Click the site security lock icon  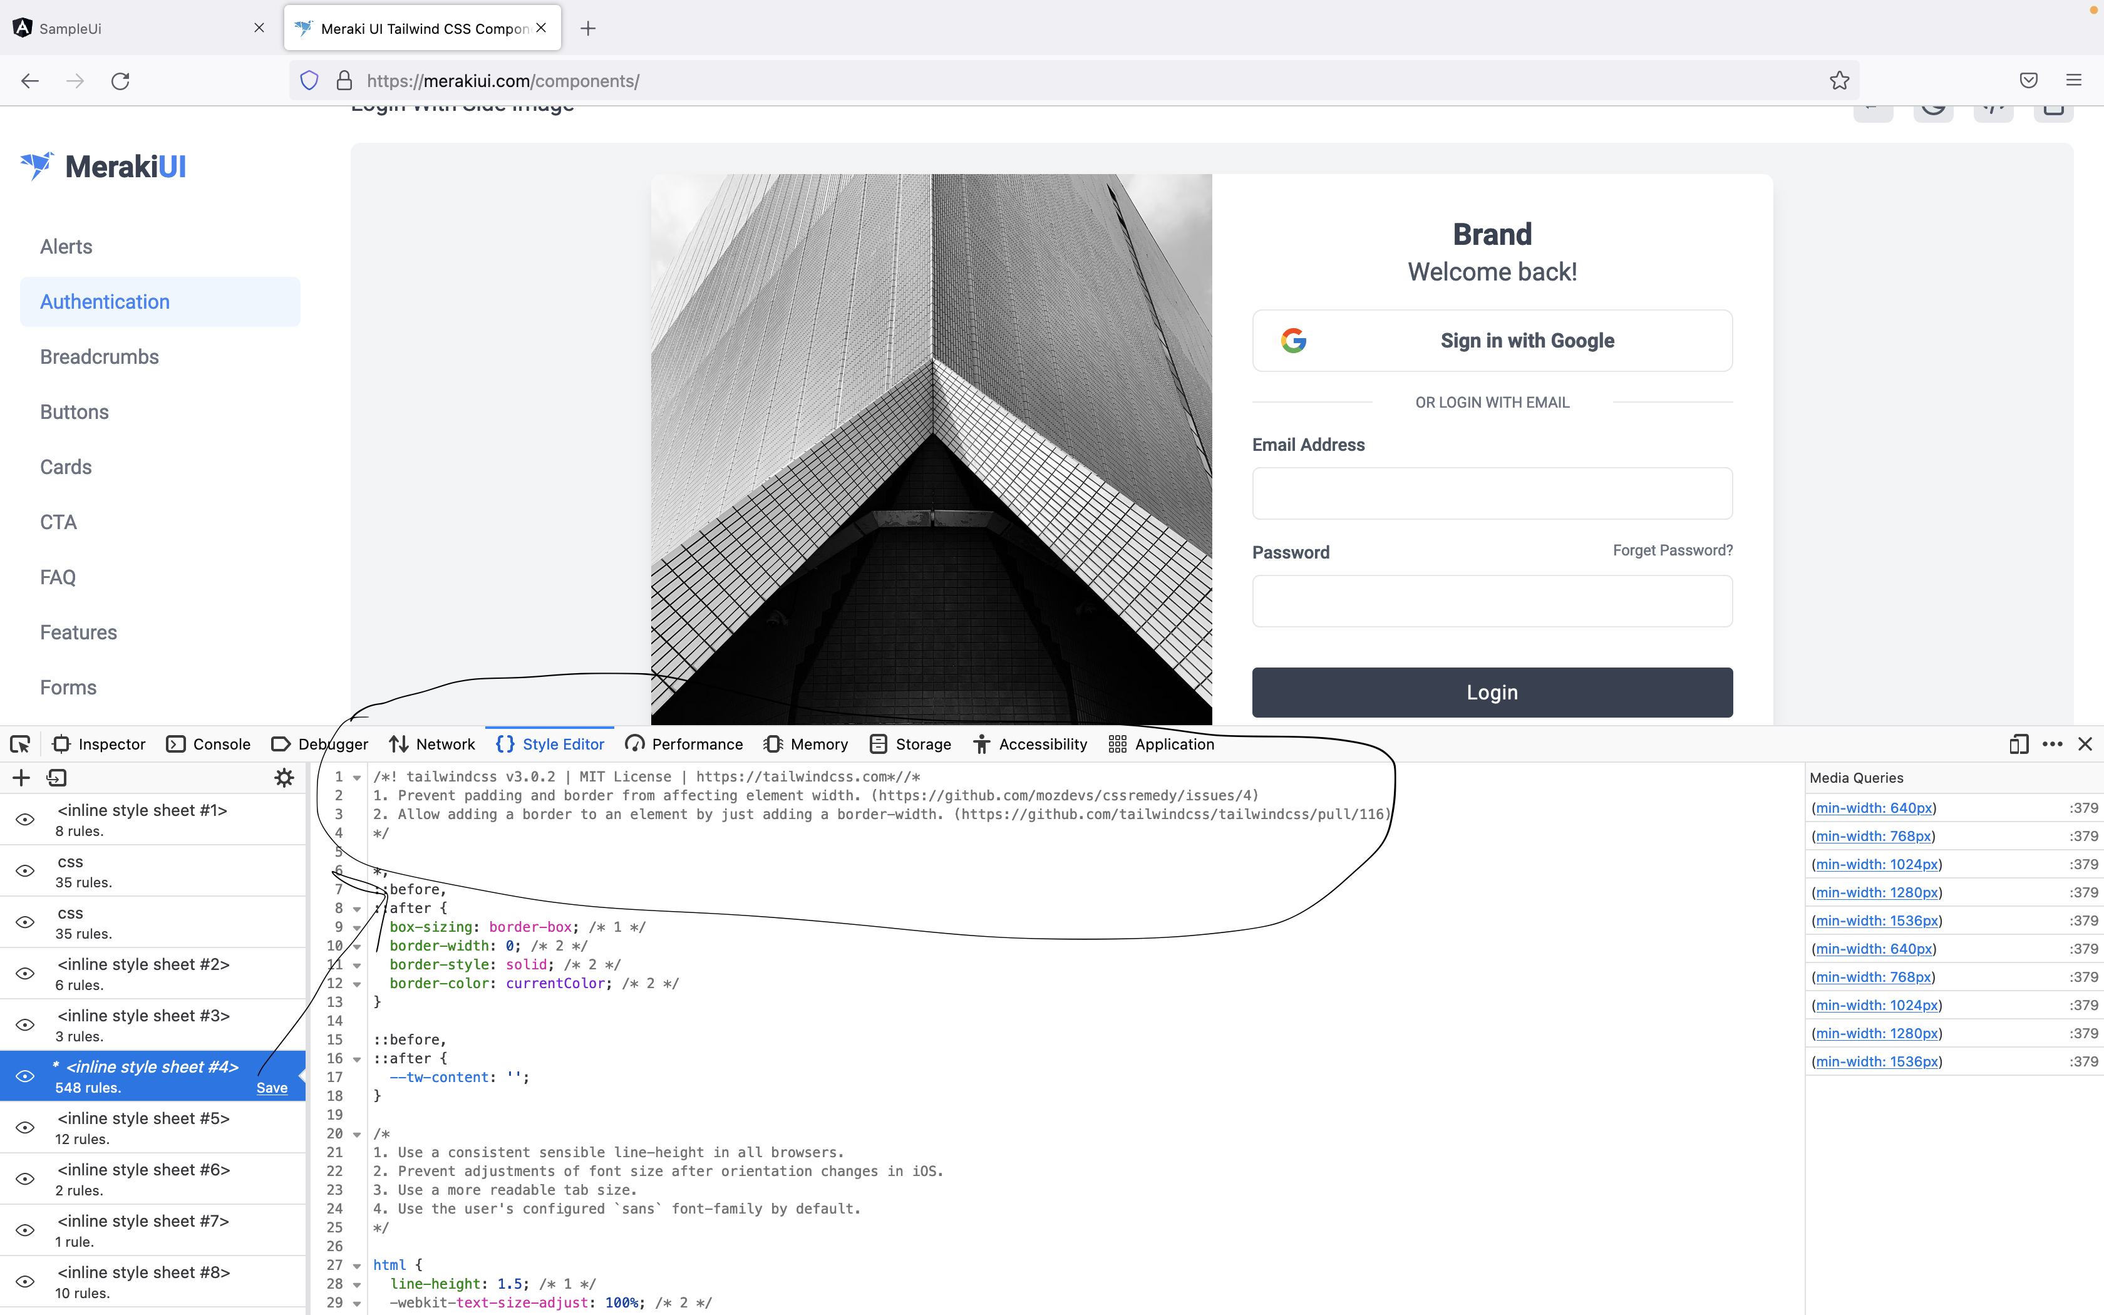coord(344,81)
